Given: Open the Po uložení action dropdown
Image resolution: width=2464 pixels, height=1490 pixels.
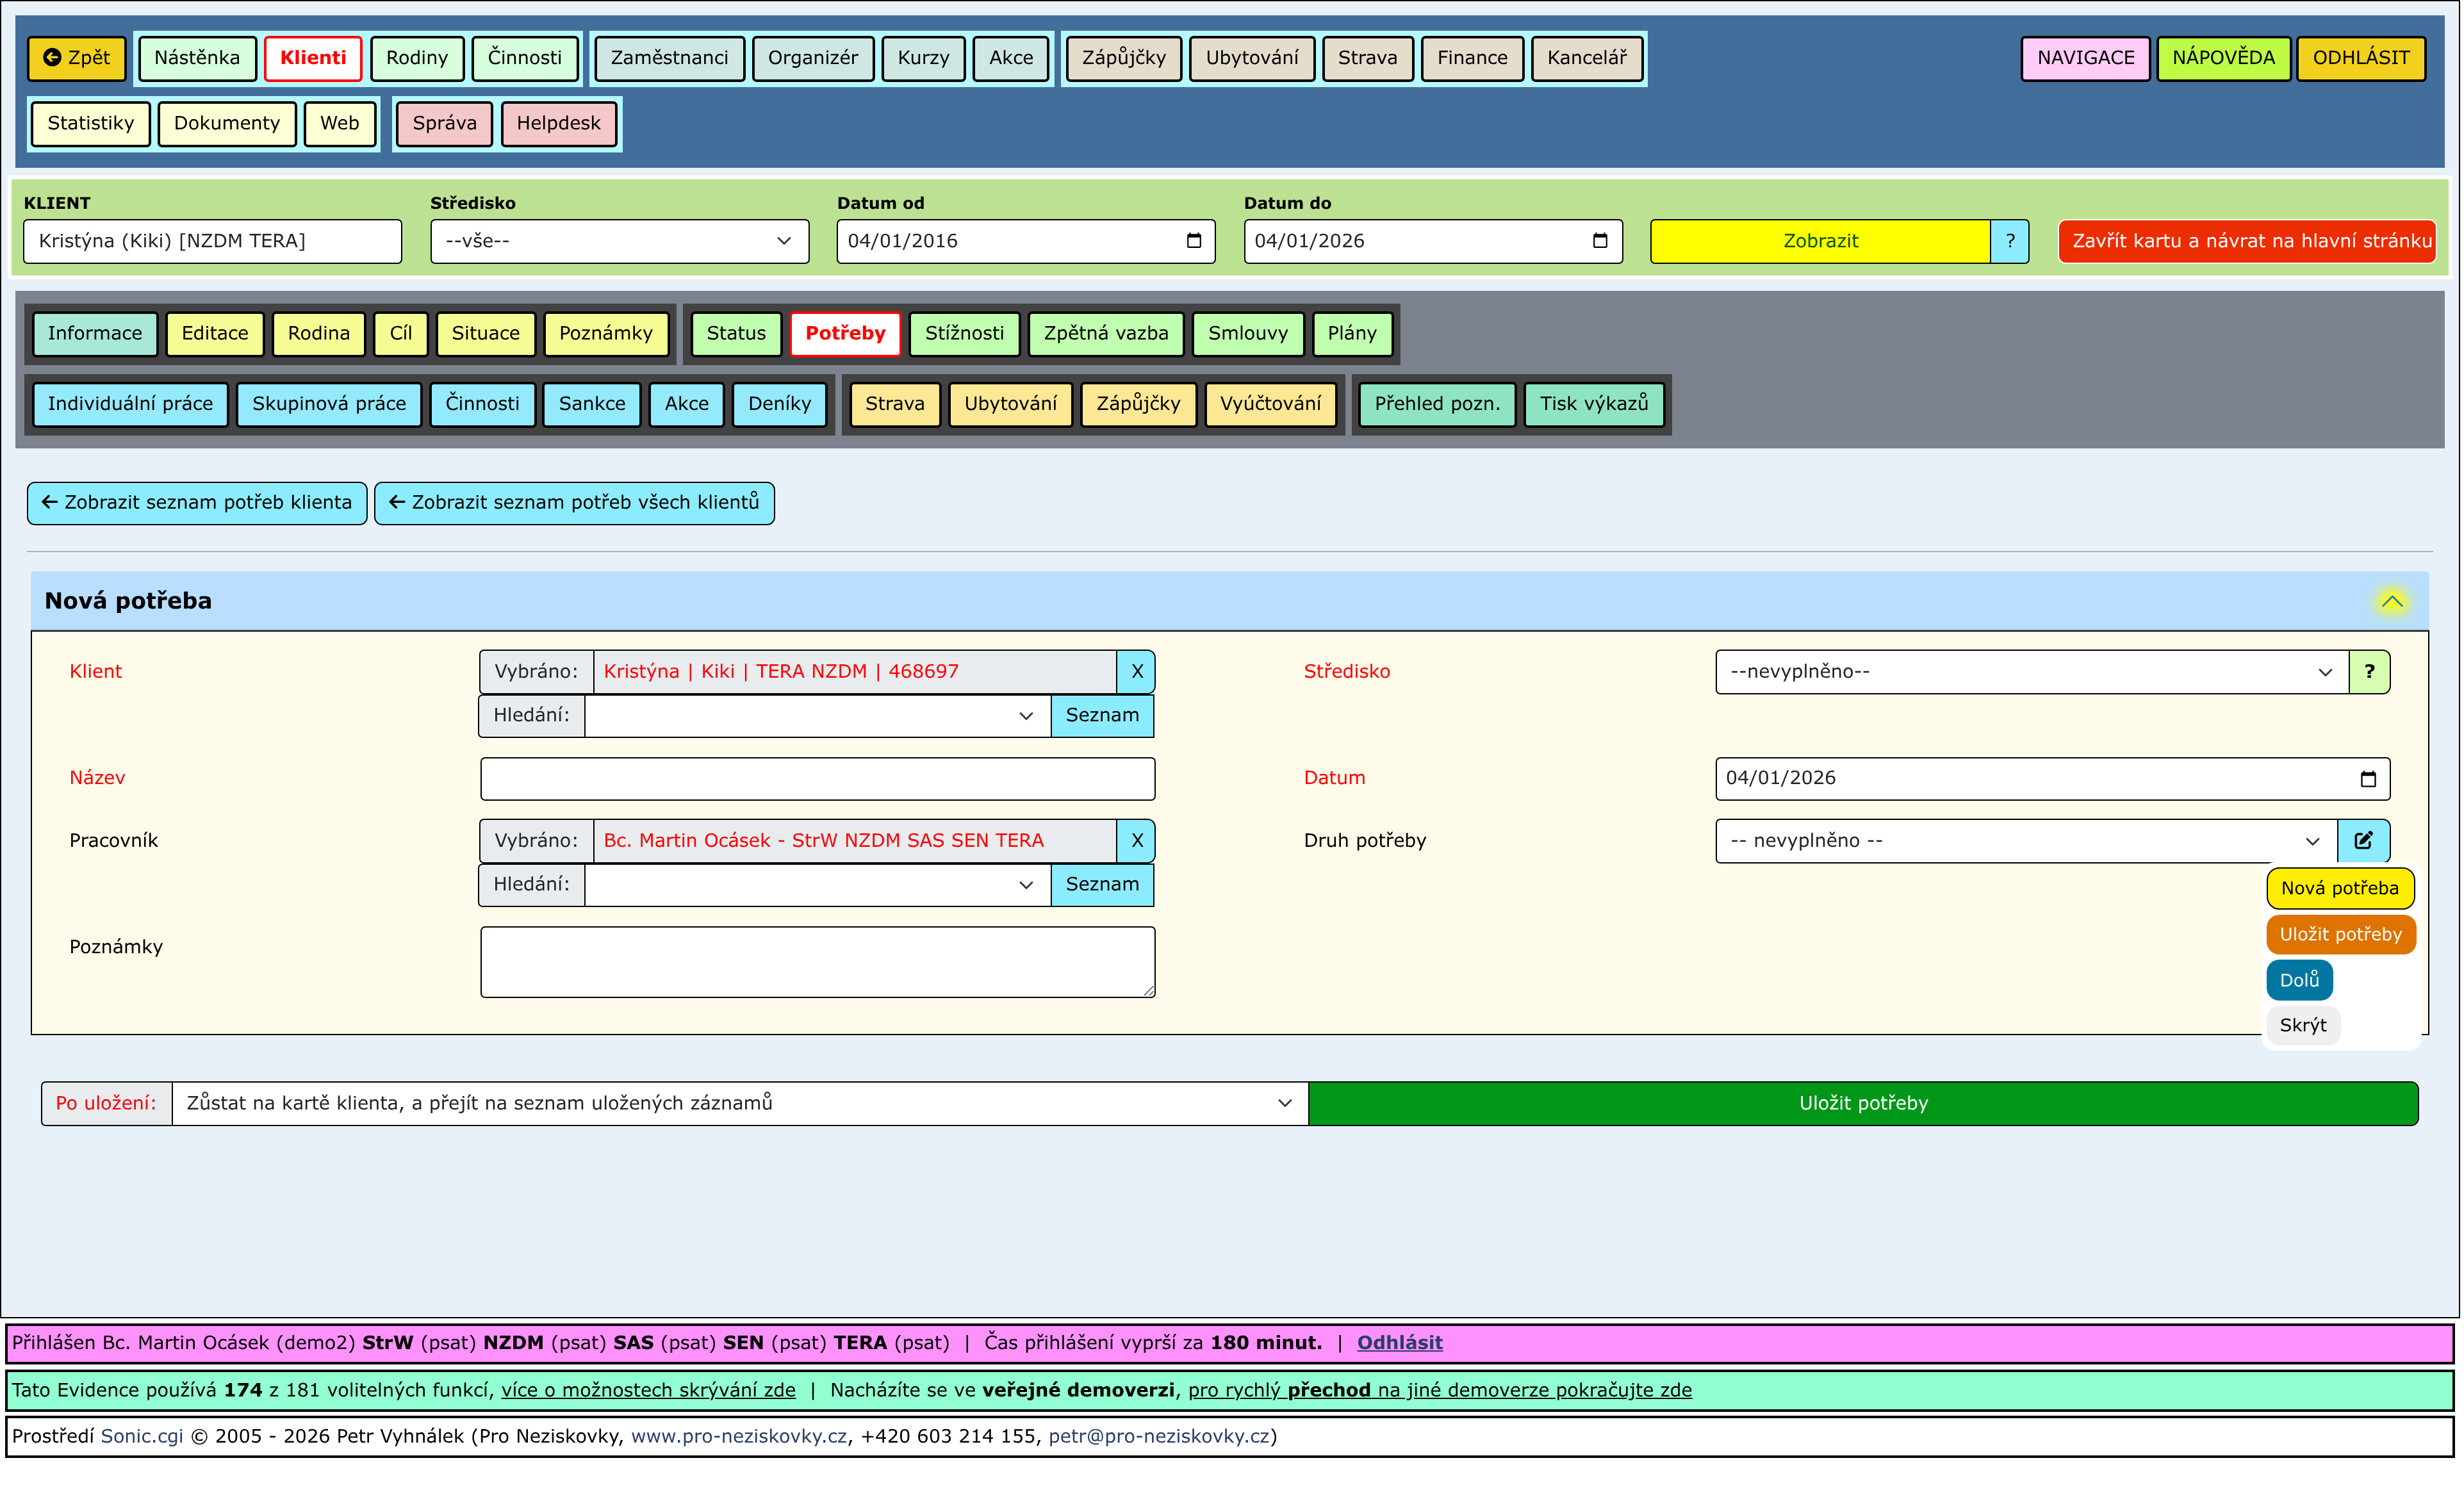Looking at the screenshot, I should 739,1103.
